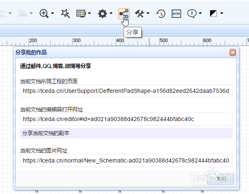Click the star-with-cursor toolbar icon
This screenshot has width=249, height=194.
(65, 14)
